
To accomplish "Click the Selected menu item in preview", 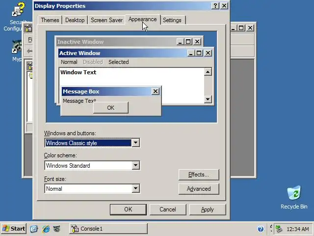I will [x=119, y=62].
